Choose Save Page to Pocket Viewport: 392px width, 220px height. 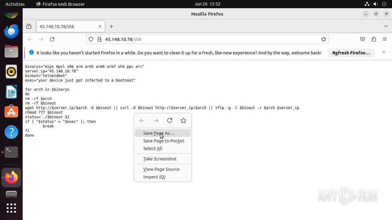click(x=163, y=141)
